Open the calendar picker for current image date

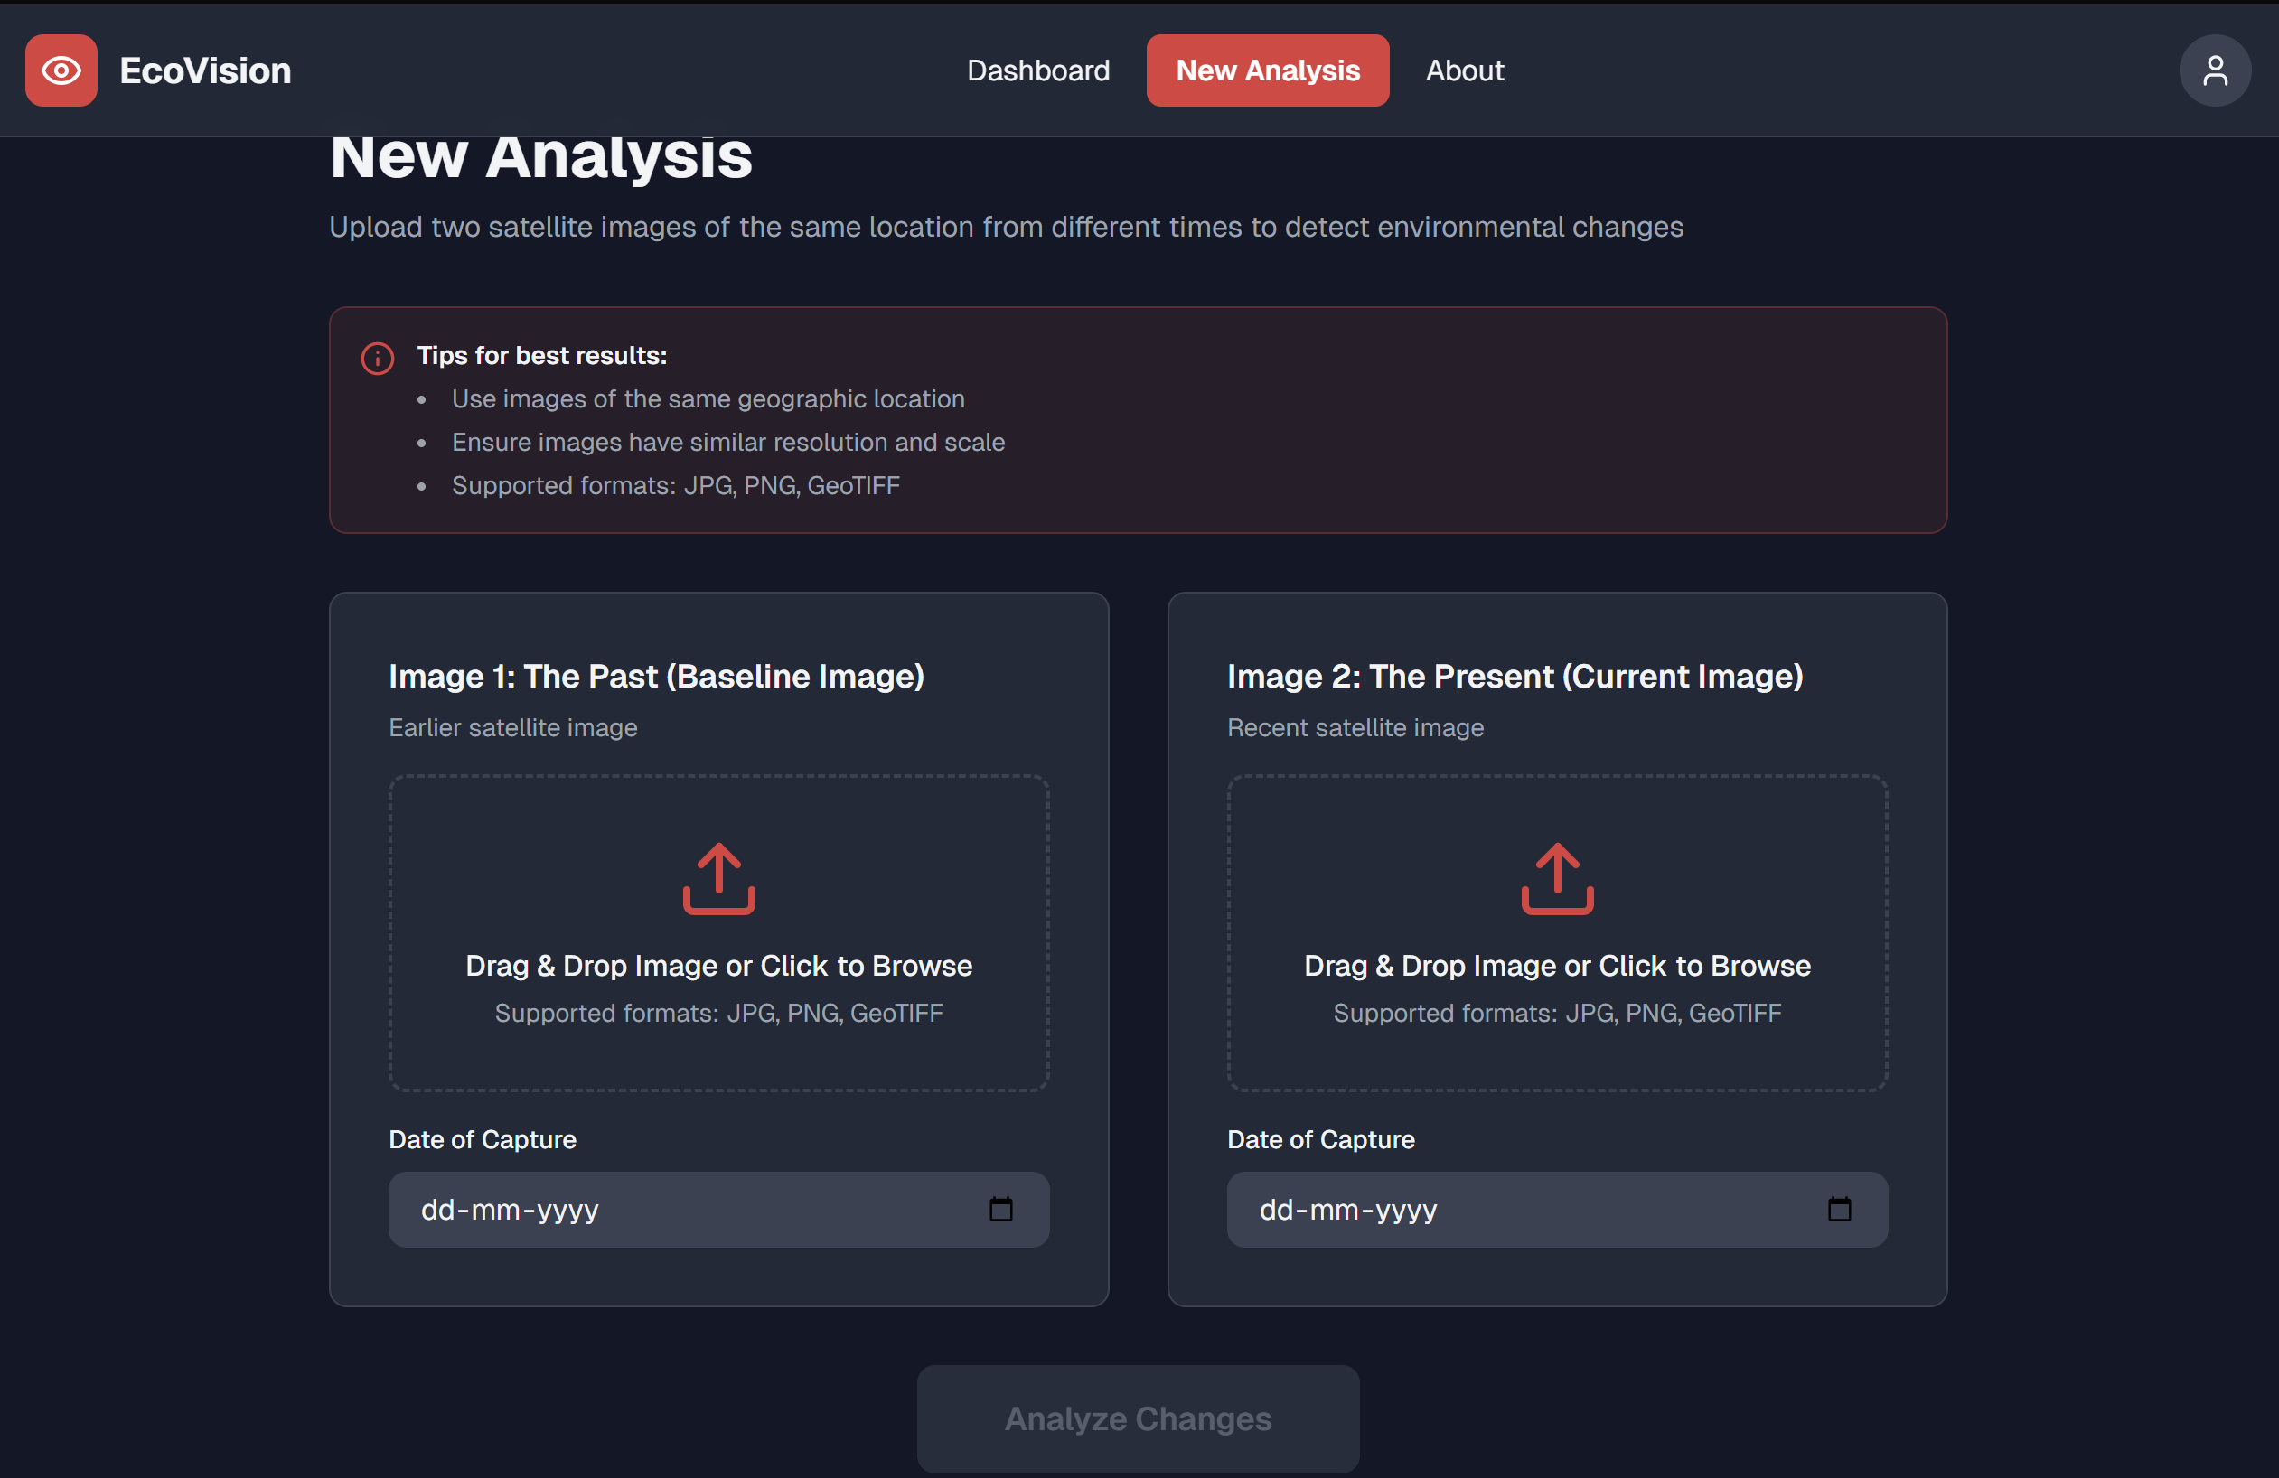1839,1209
